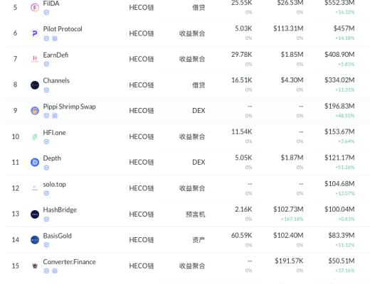The image size is (370, 284).
Task: Click the $191.57K value for Converter.Finance
Action: pyautogui.click(x=289, y=261)
